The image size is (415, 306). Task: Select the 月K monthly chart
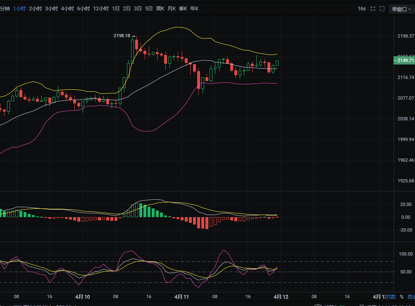(172, 9)
